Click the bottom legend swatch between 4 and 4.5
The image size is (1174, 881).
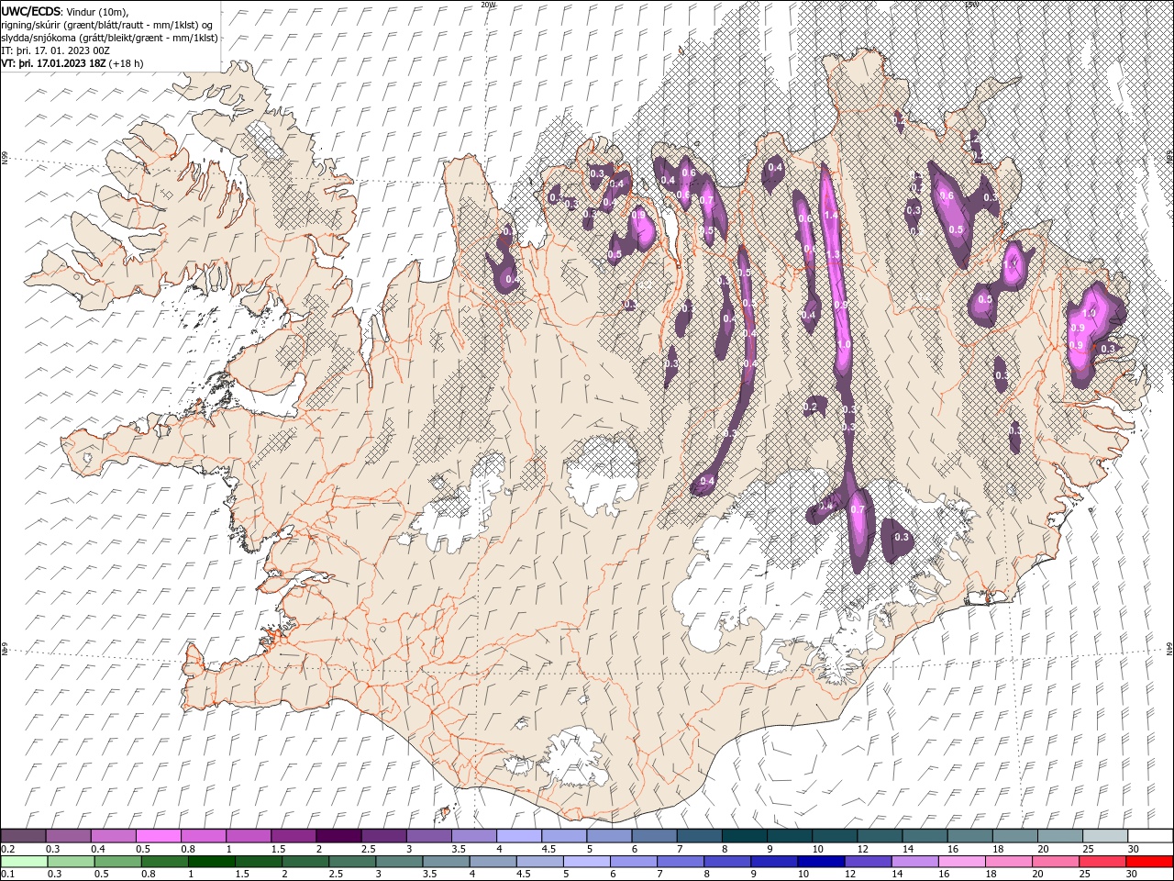click(x=493, y=862)
